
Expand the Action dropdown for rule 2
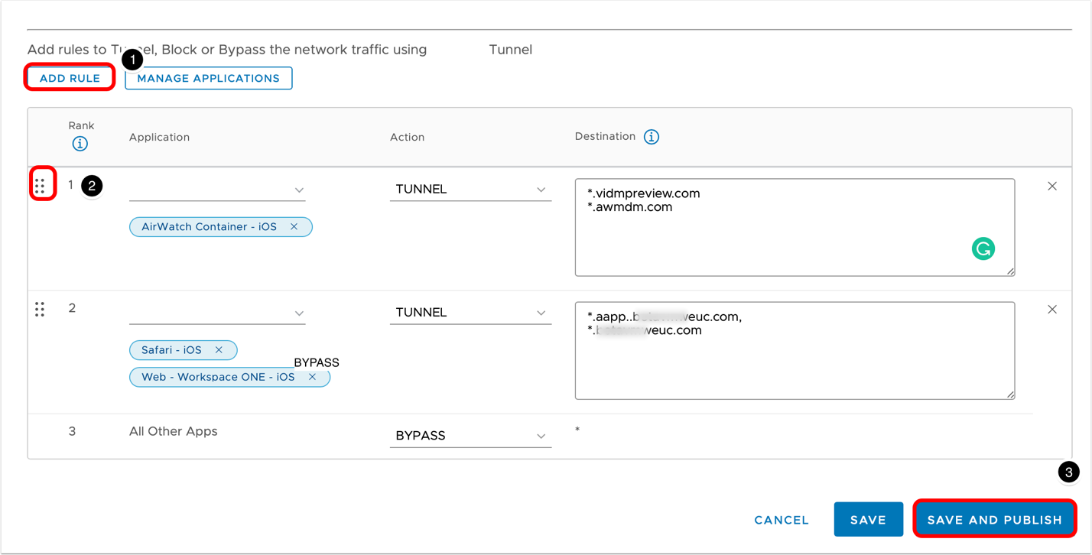pos(470,313)
